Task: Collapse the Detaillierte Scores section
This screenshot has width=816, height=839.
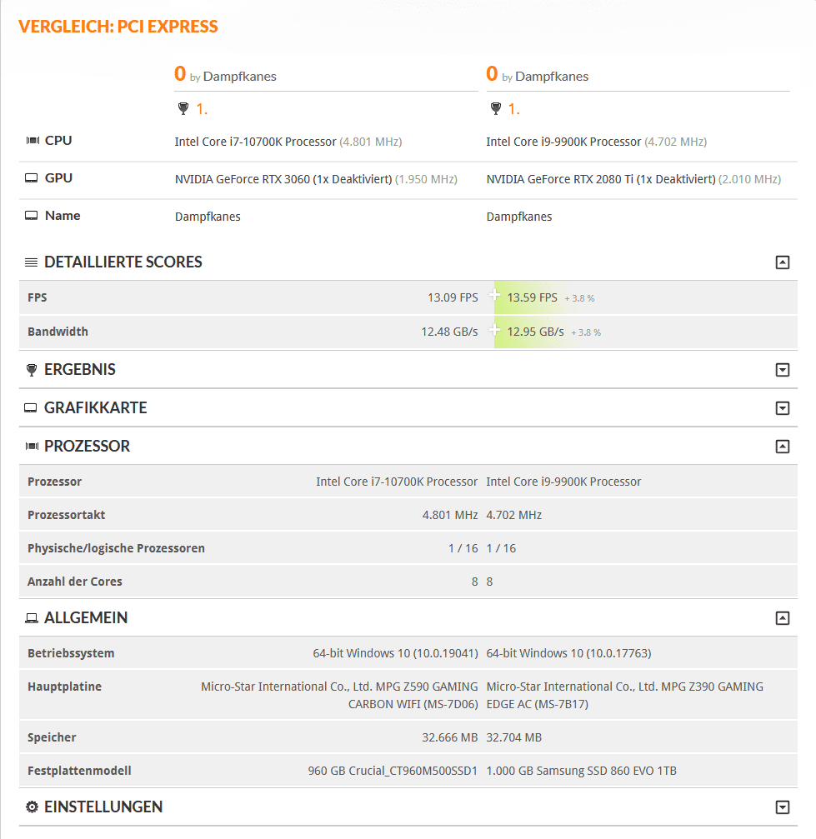Action: 783,262
